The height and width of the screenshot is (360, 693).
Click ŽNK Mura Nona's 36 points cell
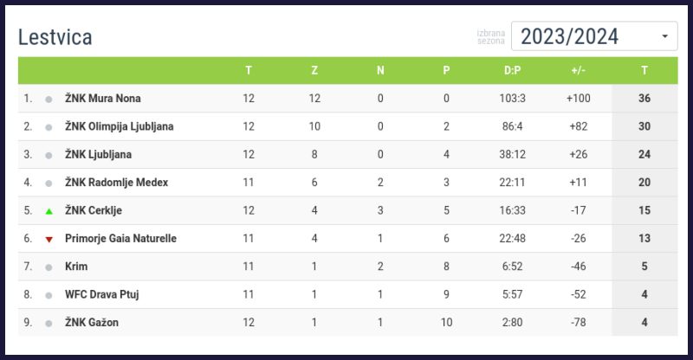pyautogui.click(x=644, y=99)
